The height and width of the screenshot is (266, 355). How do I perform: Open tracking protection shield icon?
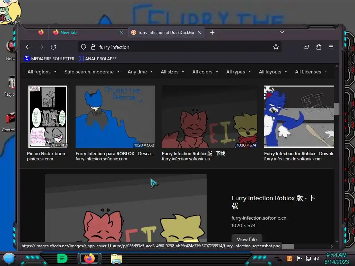pos(84,47)
